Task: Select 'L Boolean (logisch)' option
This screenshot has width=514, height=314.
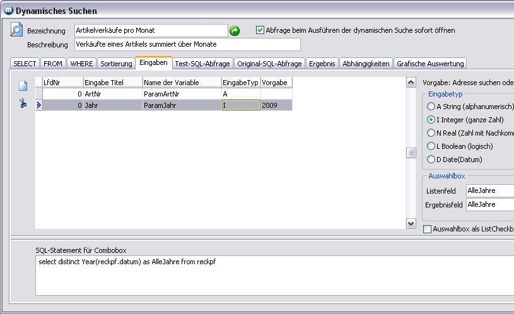Action: click(x=431, y=146)
